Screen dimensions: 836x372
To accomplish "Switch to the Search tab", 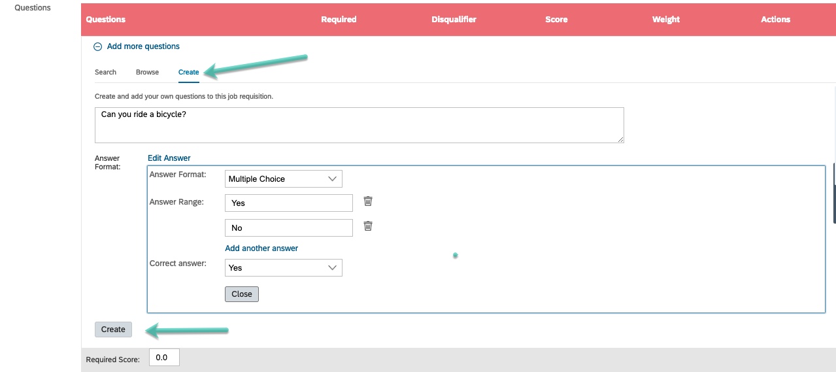I will (105, 72).
